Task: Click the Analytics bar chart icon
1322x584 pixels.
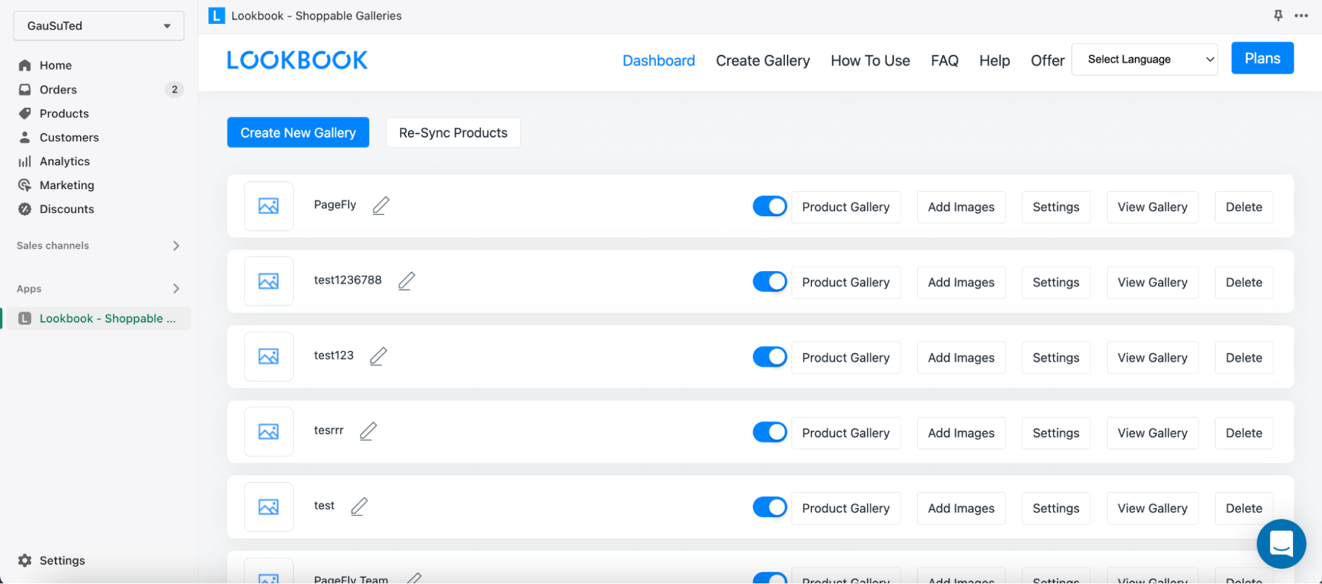Action: pos(25,161)
